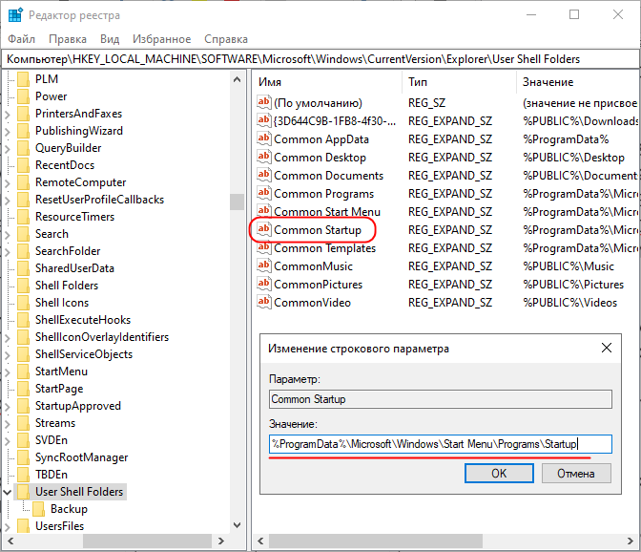Open the Правка menu
Viewport: 641px width, 552px height.
point(68,39)
